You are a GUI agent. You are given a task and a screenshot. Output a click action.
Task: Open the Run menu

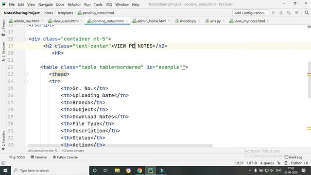point(87,4)
